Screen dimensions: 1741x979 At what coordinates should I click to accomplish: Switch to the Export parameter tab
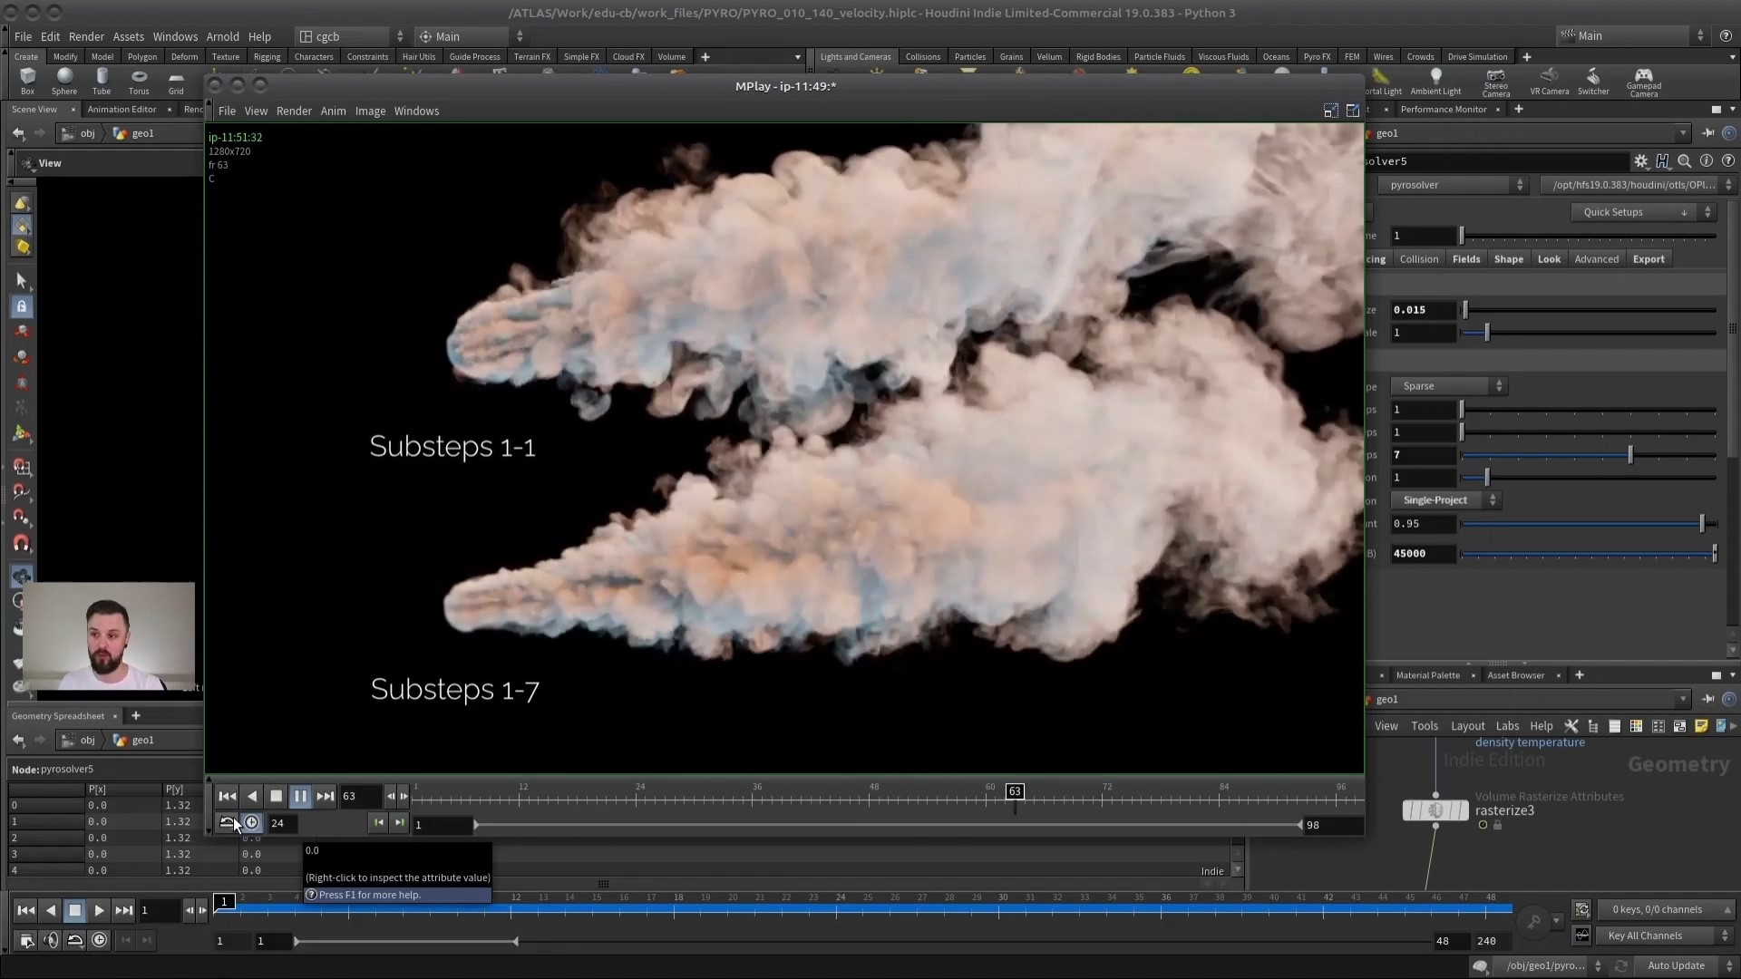coord(1649,259)
